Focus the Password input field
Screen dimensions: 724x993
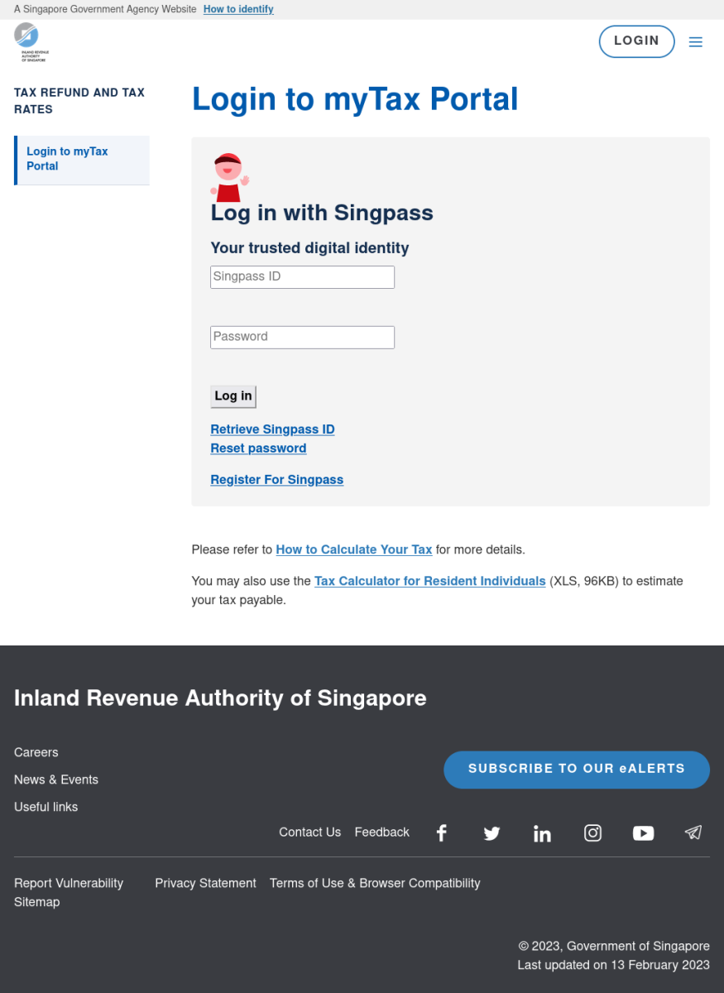[302, 338]
